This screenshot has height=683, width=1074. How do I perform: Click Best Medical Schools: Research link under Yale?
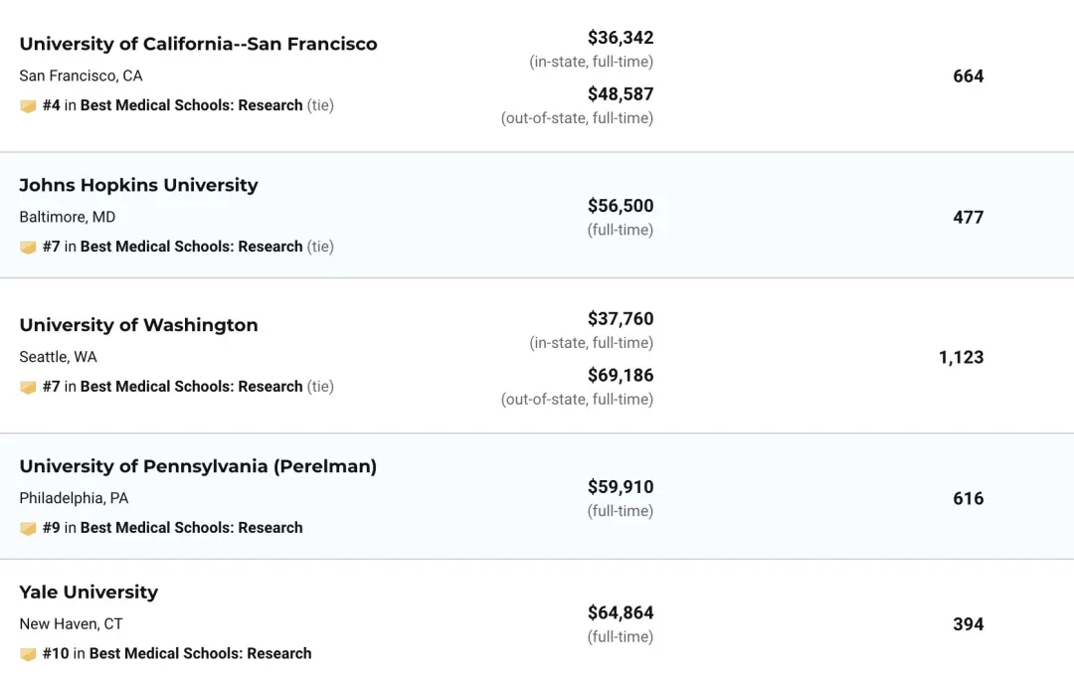pyautogui.click(x=200, y=653)
